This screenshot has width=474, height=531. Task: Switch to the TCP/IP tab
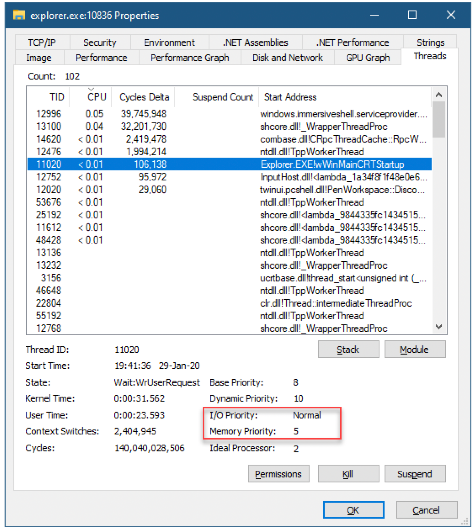coord(42,42)
